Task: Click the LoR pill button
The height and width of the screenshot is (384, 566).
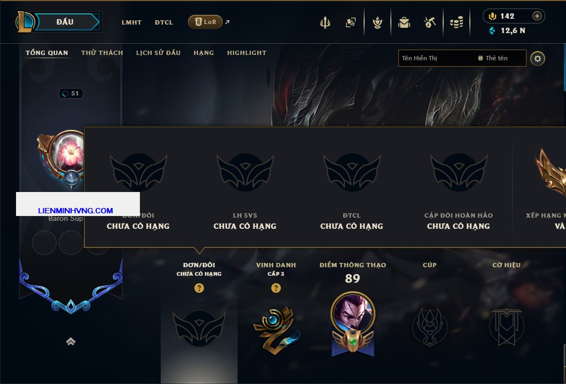Action: [205, 22]
